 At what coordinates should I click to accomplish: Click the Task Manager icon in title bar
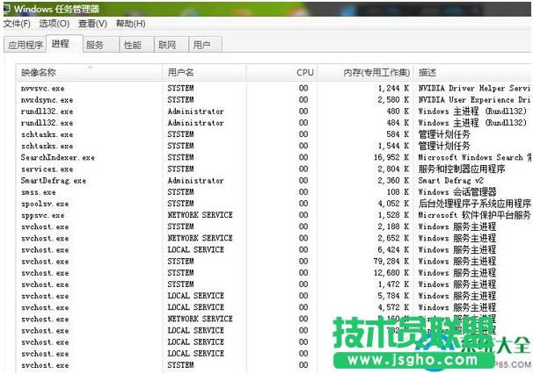click(x=7, y=8)
